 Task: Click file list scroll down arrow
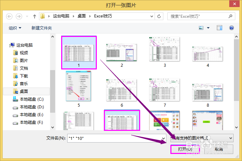click(236, 127)
